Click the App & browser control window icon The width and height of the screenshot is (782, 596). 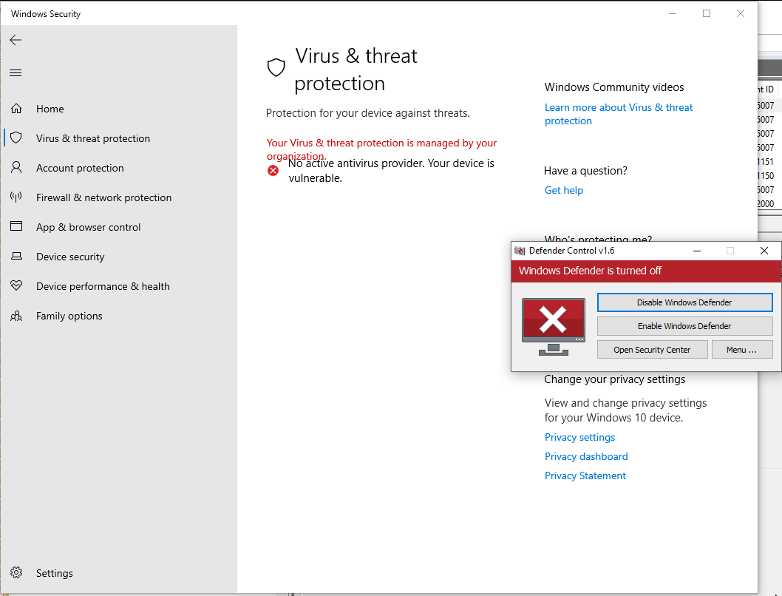click(x=16, y=226)
